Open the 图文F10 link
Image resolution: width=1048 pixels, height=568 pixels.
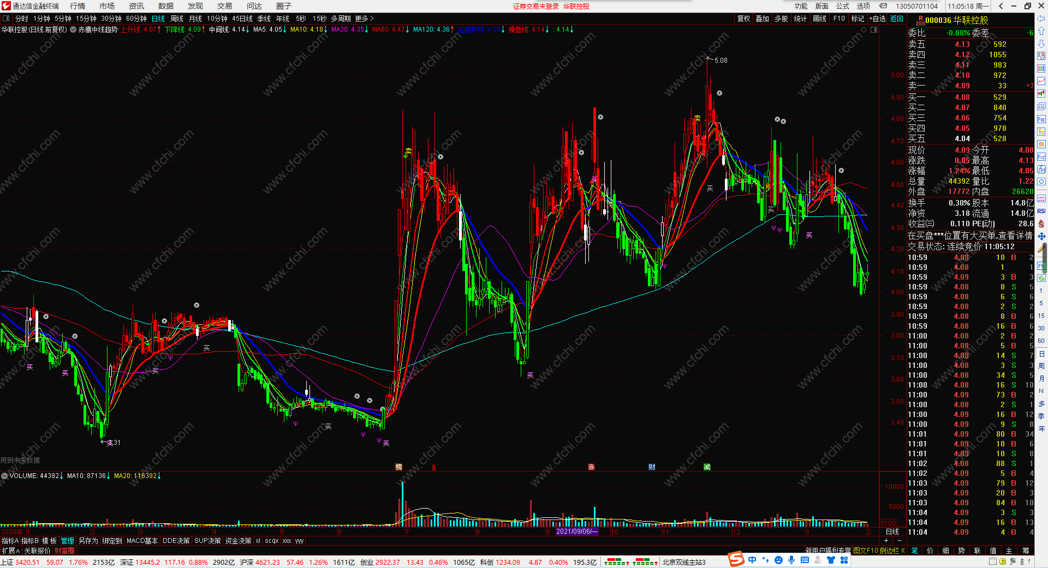(x=865, y=551)
